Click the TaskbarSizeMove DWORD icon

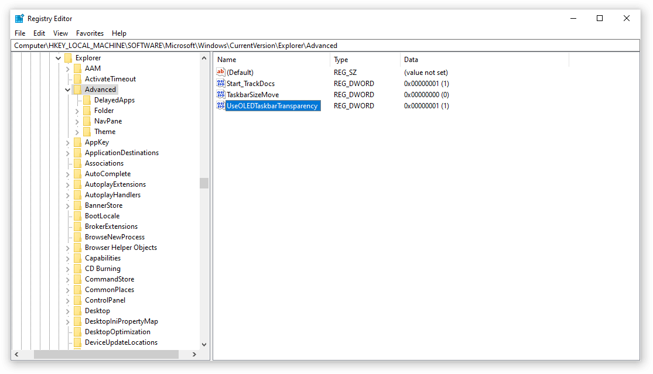pos(221,94)
